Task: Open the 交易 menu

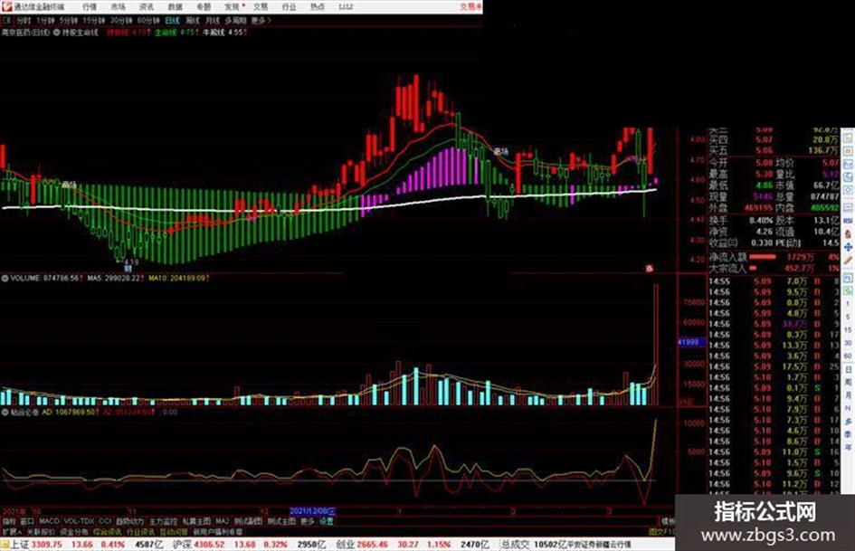Action: pos(261,6)
